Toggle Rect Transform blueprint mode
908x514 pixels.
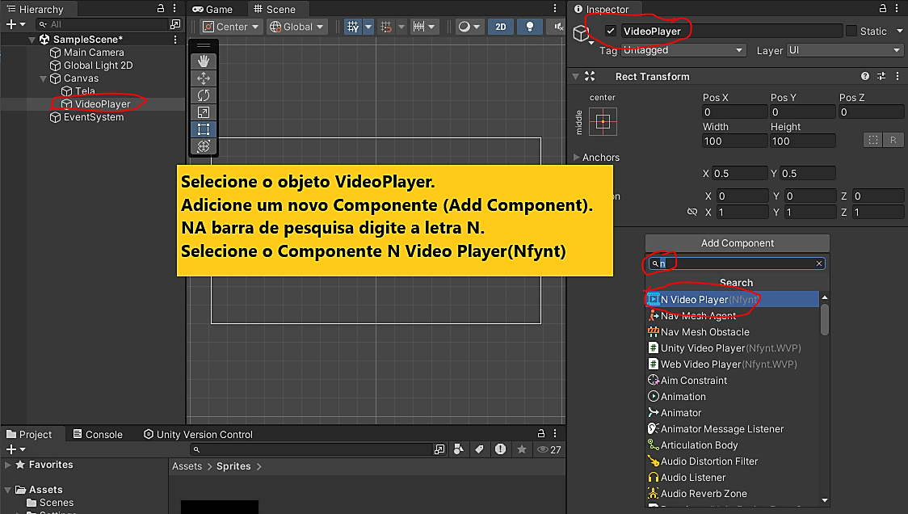[x=873, y=141]
